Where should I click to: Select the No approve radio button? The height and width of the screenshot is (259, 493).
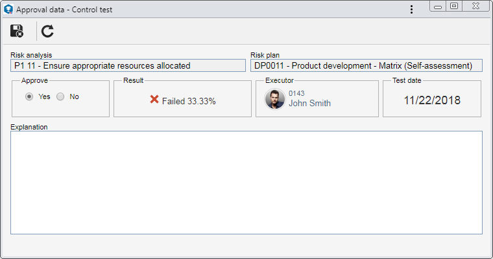coord(60,96)
